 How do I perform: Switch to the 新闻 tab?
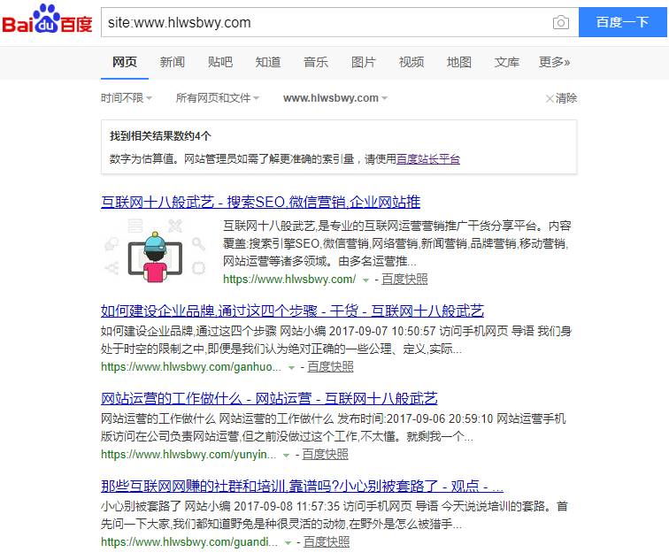(x=173, y=62)
